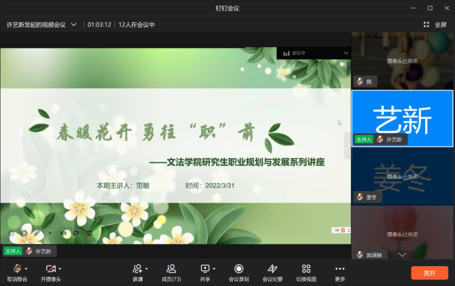
Task: Collapse the 会议中 status bar chevron
Action: [x=346, y=53]
